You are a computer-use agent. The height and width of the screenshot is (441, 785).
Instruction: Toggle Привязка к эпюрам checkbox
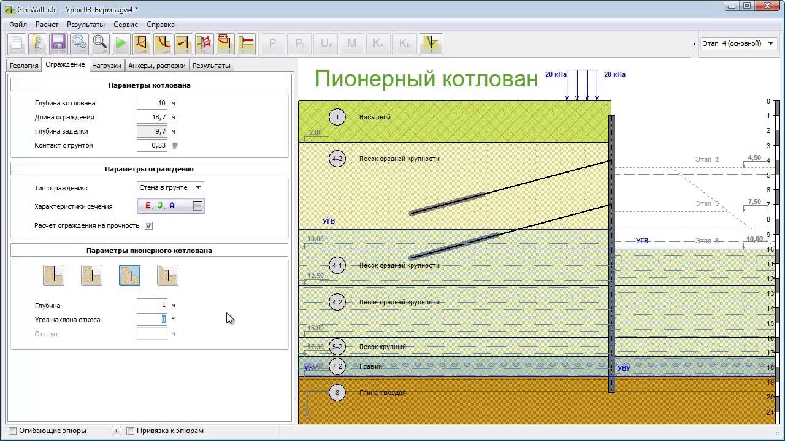click(130, 431)
